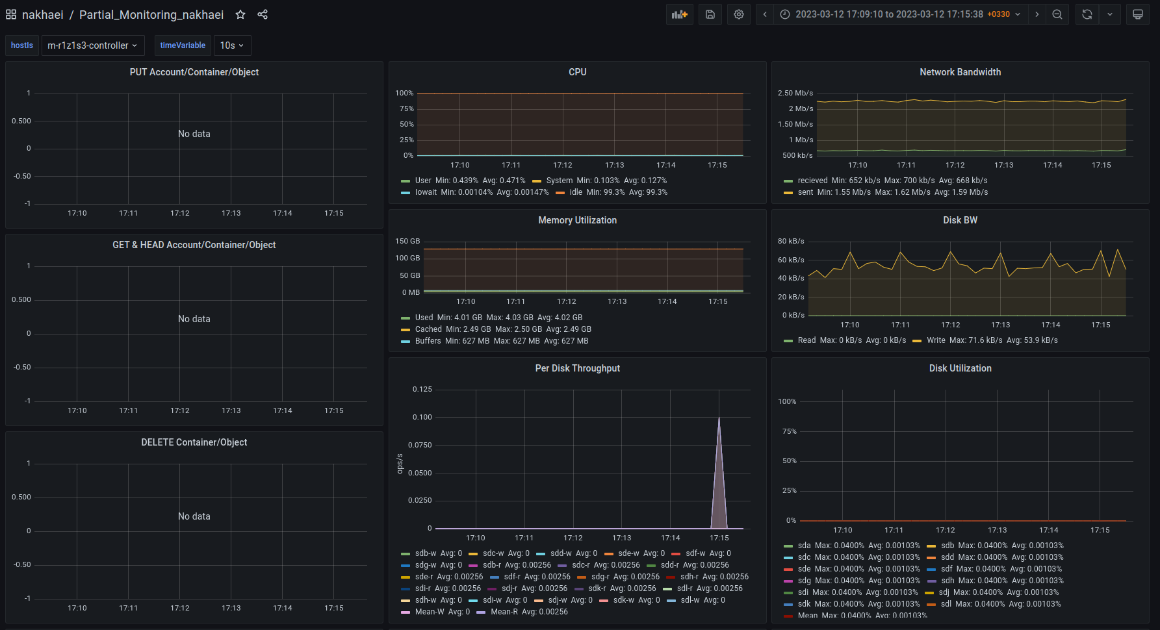Toggle Cached series in Memory legend
This screenshot has height=630, width=1160.
428,329
